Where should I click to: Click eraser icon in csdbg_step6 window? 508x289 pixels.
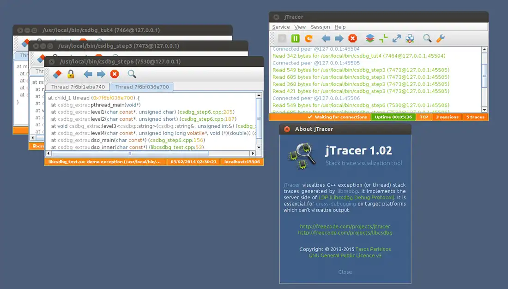click(x=57, y=74)
